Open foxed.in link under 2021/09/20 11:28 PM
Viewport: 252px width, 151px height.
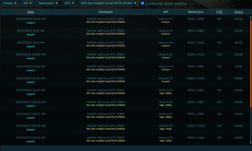coord(31,70)
